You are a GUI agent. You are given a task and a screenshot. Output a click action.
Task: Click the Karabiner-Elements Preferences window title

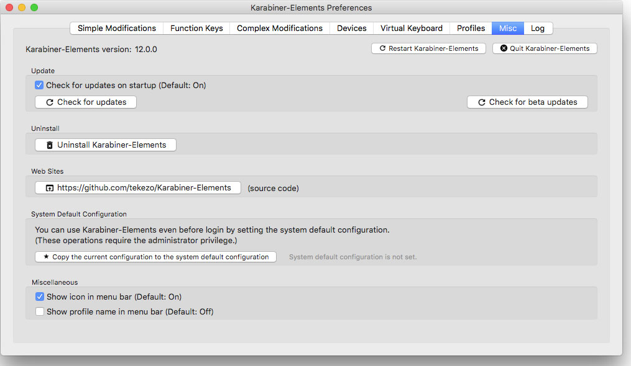[x=311, y=7]
